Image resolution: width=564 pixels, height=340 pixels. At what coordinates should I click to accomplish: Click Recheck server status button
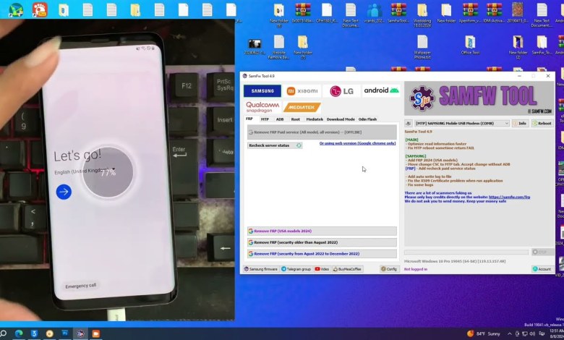pos(275,145)
